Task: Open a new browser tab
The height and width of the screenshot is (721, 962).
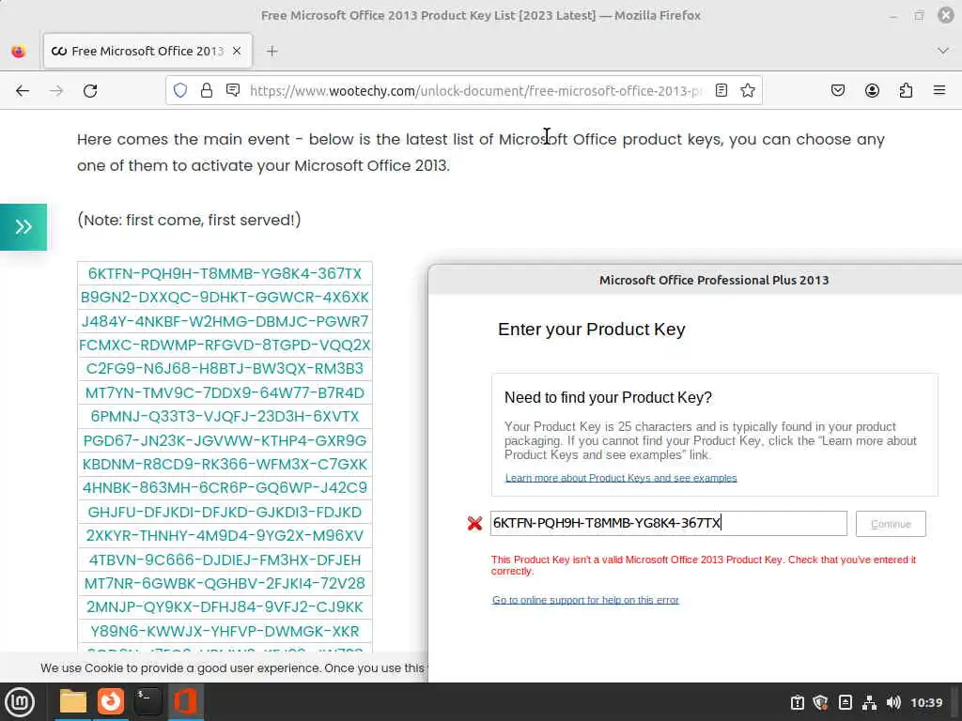Action: pyautogui.click(x=272, y=51)
